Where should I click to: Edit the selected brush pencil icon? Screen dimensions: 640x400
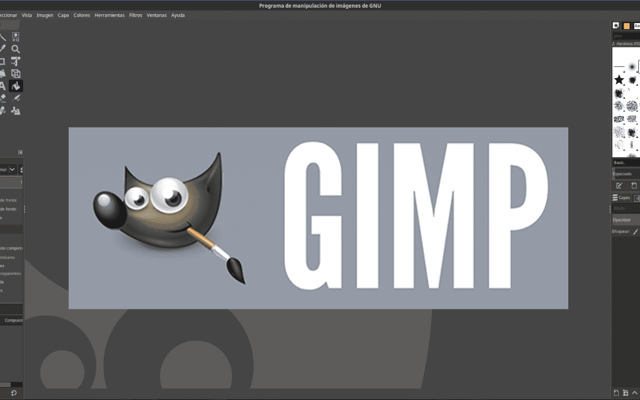[619, 185]
